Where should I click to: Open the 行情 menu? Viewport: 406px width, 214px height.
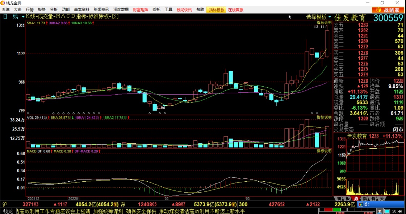click(x=30, y=9)
